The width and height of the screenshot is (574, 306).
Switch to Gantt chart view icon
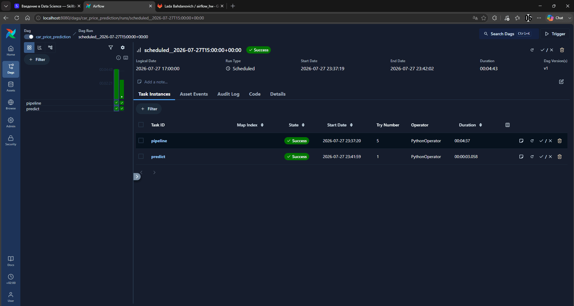click(40, 48)
